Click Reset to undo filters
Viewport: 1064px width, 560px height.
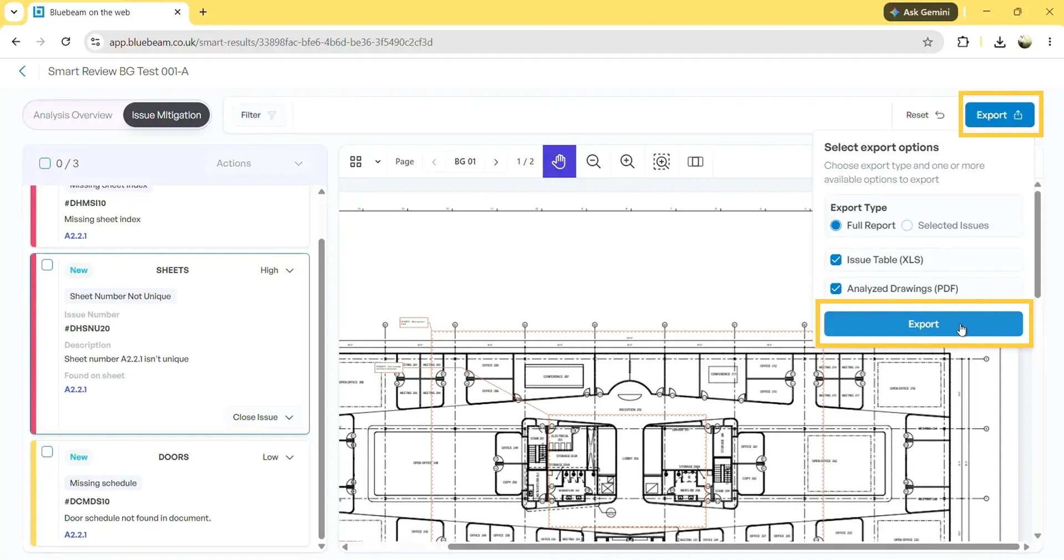coord(925,115)
